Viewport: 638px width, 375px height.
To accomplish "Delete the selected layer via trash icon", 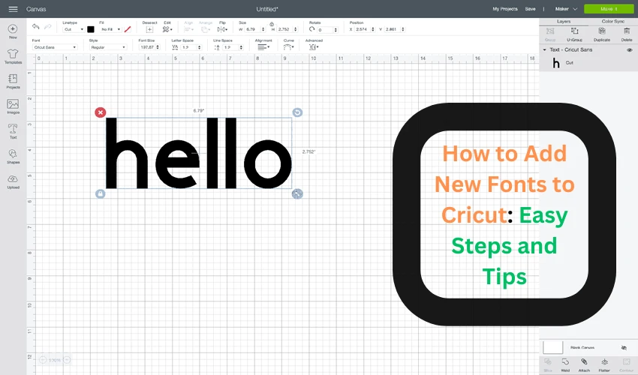I will coord(626,32).
